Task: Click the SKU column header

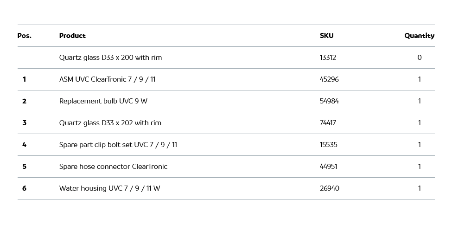Action: click(326, 36)
